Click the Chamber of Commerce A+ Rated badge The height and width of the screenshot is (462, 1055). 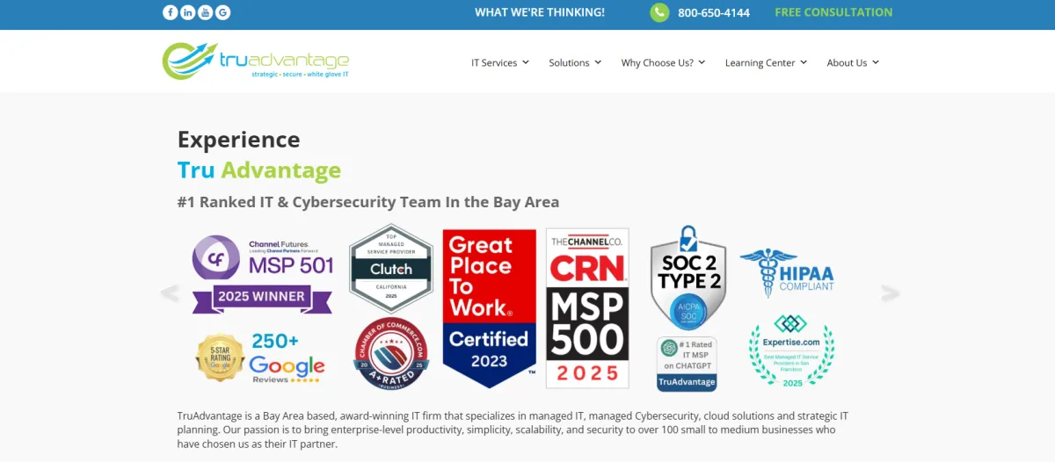pos(391,354)
